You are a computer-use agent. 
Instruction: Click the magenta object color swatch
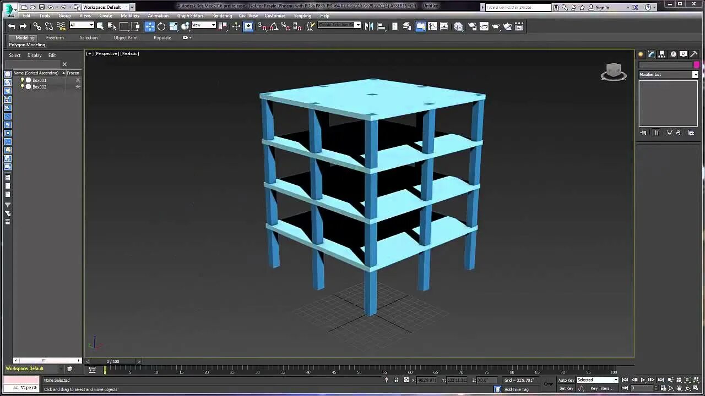(696, 65)
